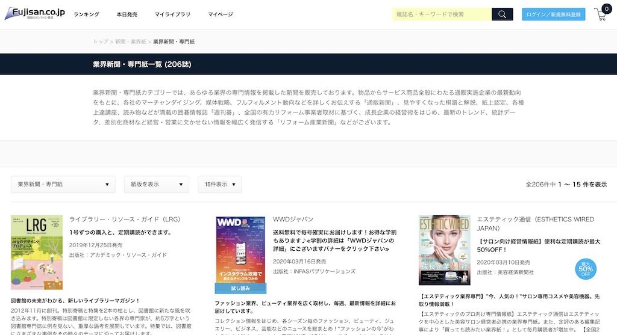
Task: Click the 最大50%OFF badge
Action: pos(586,269)
